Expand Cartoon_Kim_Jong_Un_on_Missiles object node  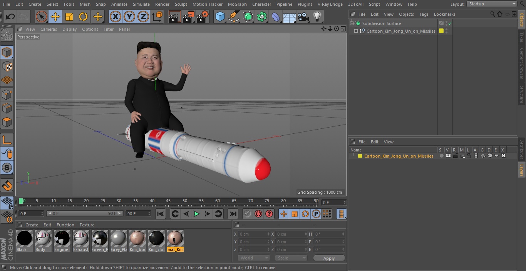point(356,31)
